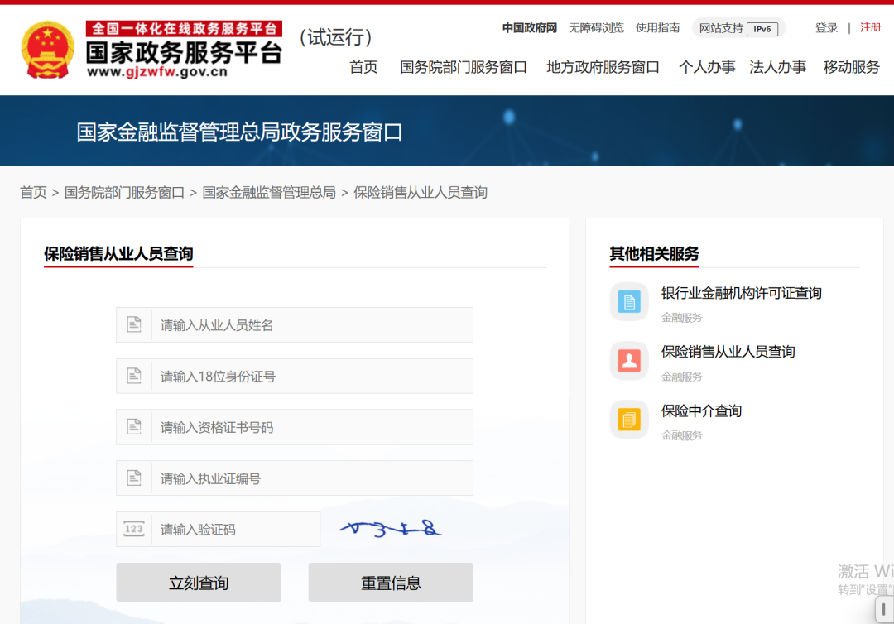Click 无障碍浏览 link
The width and height of the screenshot is (894, 624).
click(596, 28)
